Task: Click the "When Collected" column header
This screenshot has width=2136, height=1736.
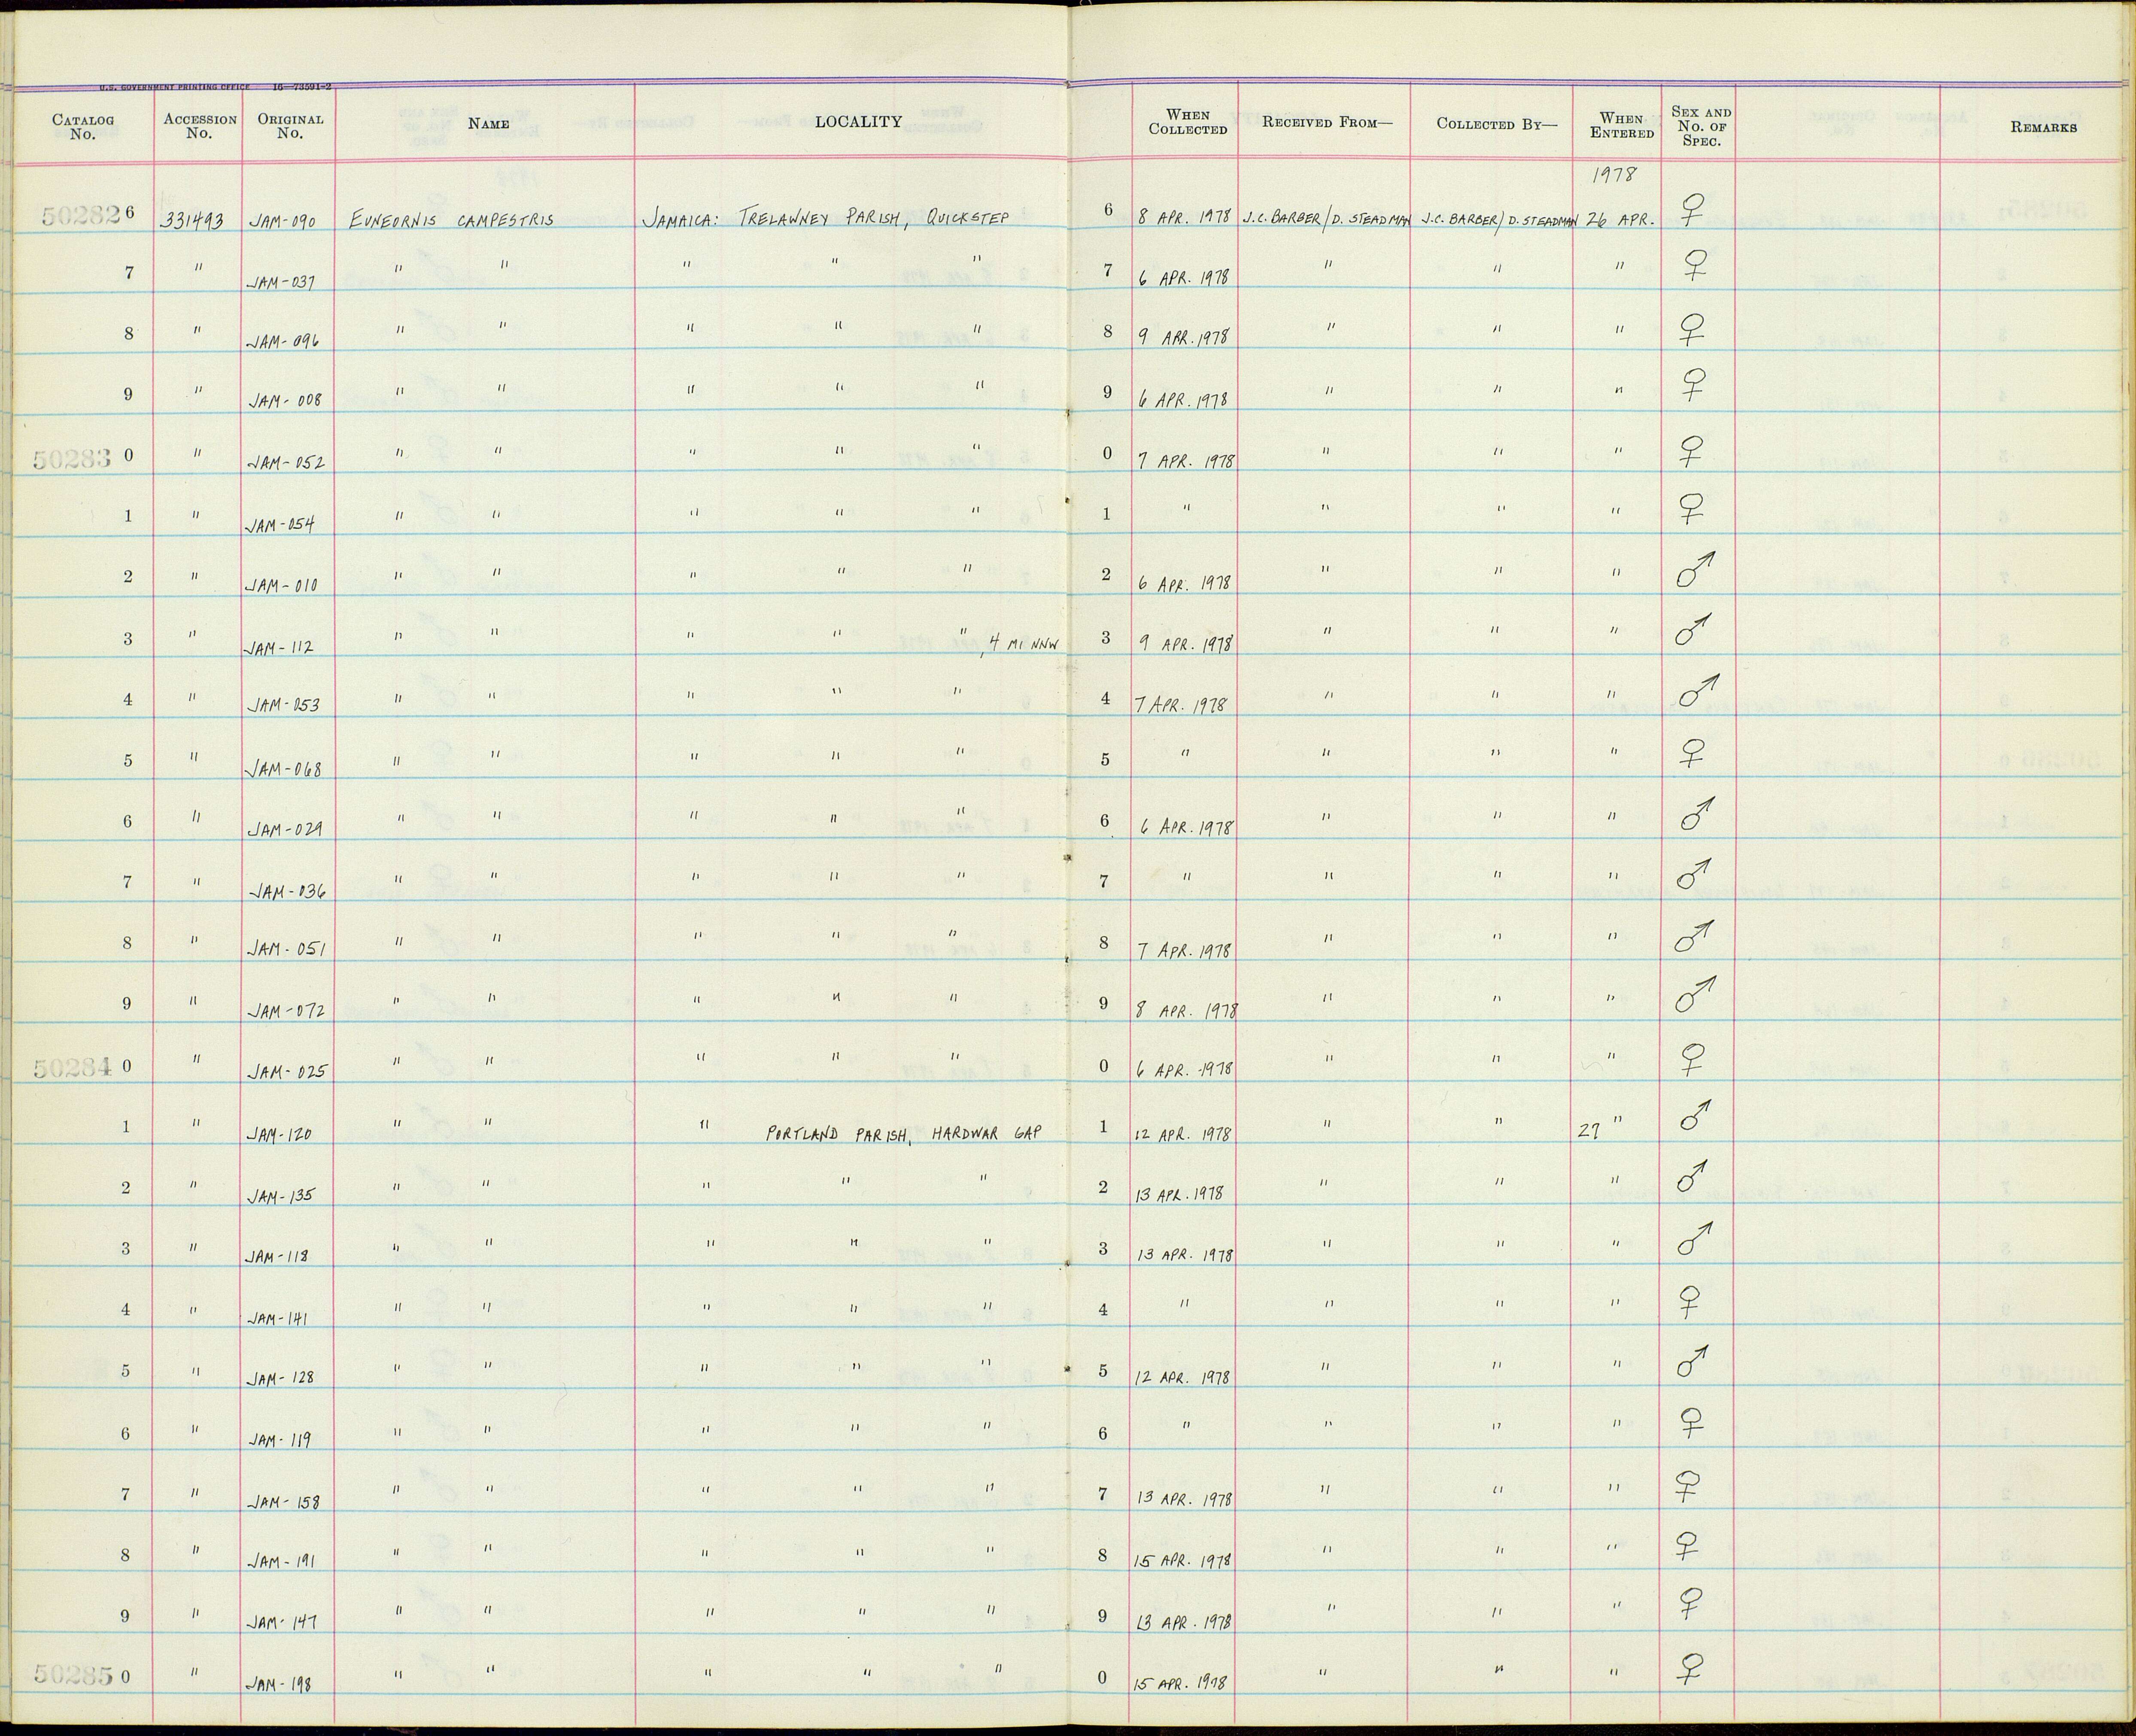Action: click(1187, 122)
